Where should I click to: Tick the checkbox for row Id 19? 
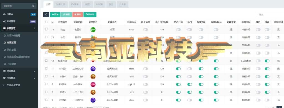coord(46,29)
